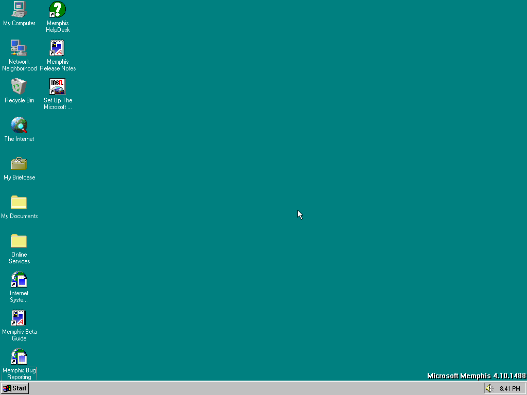Open the Start menu
Viewport: 527px width, 395px height.
click(x=15, y=388)
